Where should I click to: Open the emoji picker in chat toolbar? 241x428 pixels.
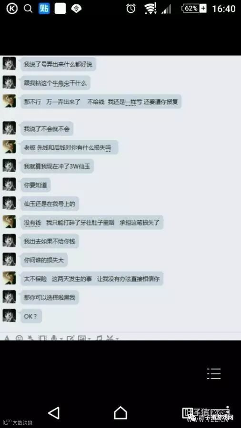click(x=19, y=338)
